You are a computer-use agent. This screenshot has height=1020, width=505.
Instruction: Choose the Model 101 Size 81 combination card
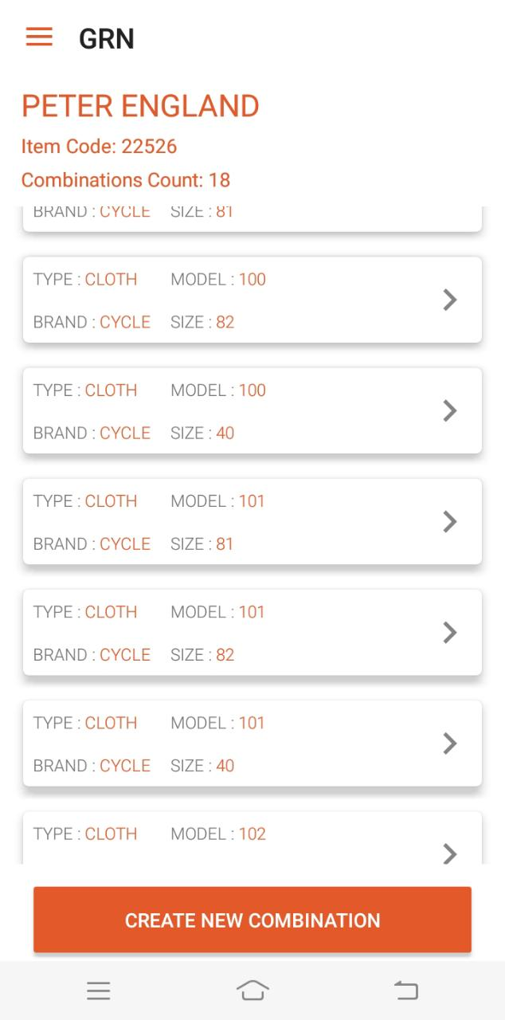pos(239,522)
